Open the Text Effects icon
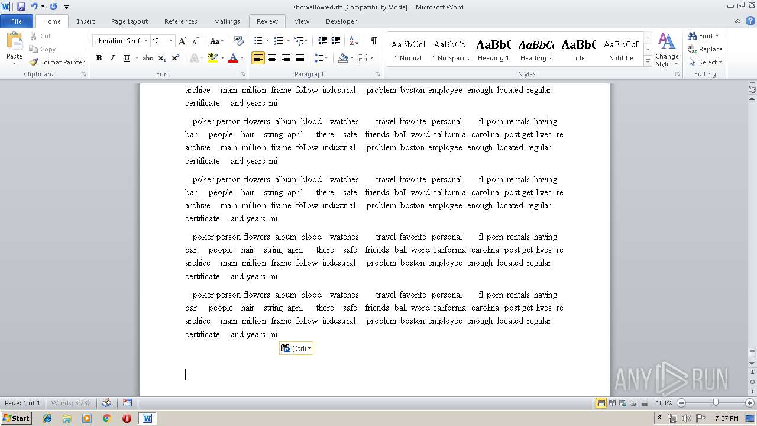 [x=194, y=58]
